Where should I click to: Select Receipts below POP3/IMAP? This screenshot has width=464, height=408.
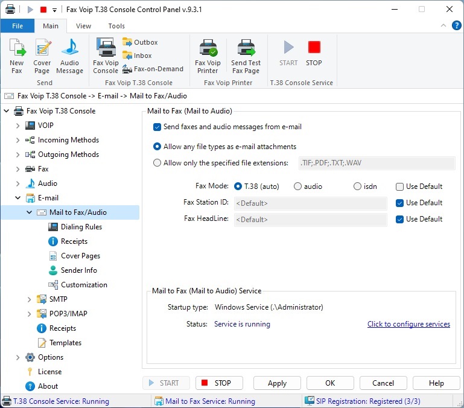point(57,328)
